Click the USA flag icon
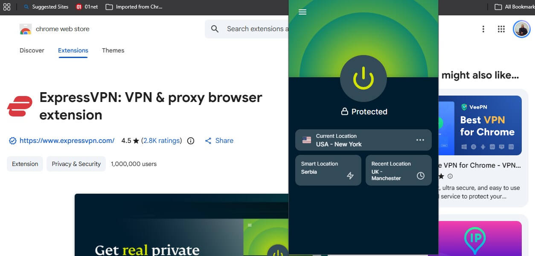The width and height of the screenshot is (535, 256). [307, 140]
